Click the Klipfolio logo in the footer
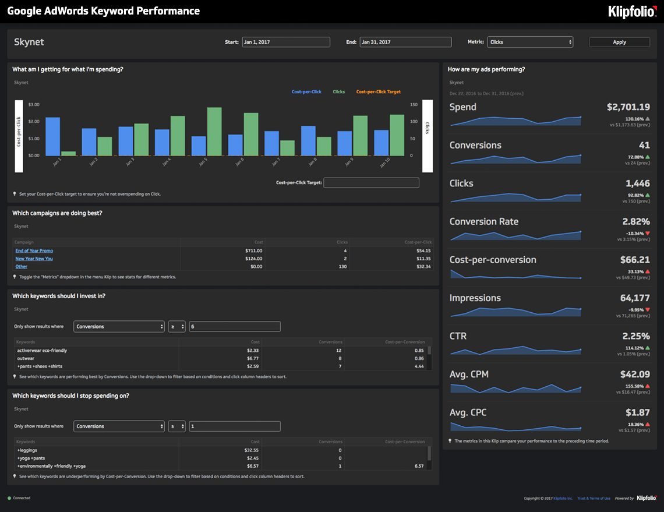Screen dimensions: 664x512 645,498
